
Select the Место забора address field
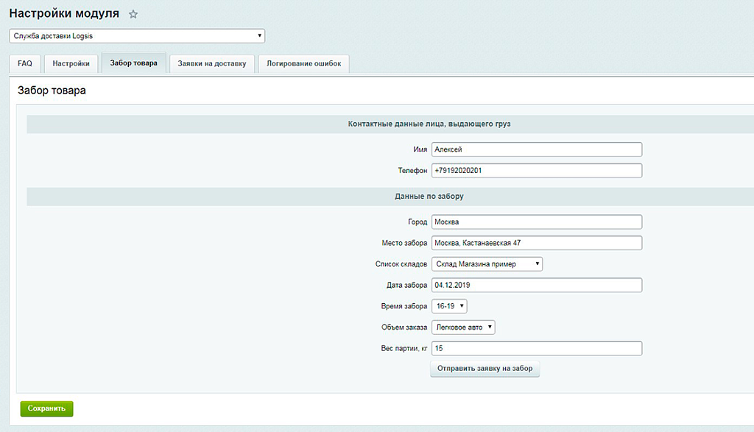pyautogui.click(x=536, y=243)
